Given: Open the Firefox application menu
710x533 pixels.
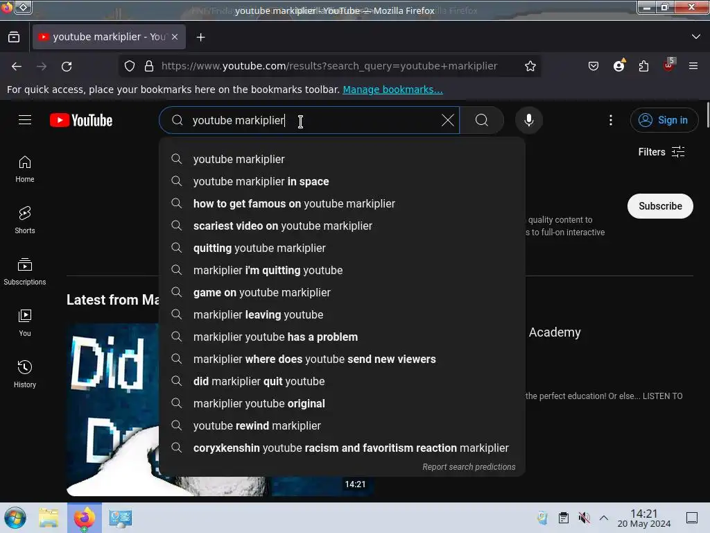Looking at the screenshot, I should click(693, 66).
